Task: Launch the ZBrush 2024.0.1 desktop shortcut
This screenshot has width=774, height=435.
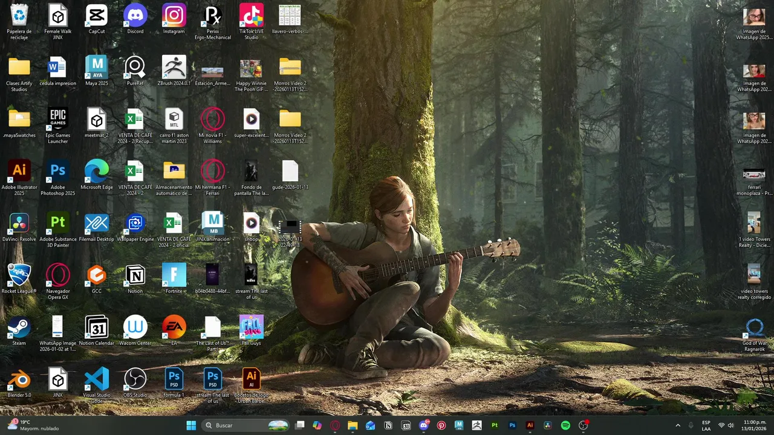Action: click(x=174, y=71)
